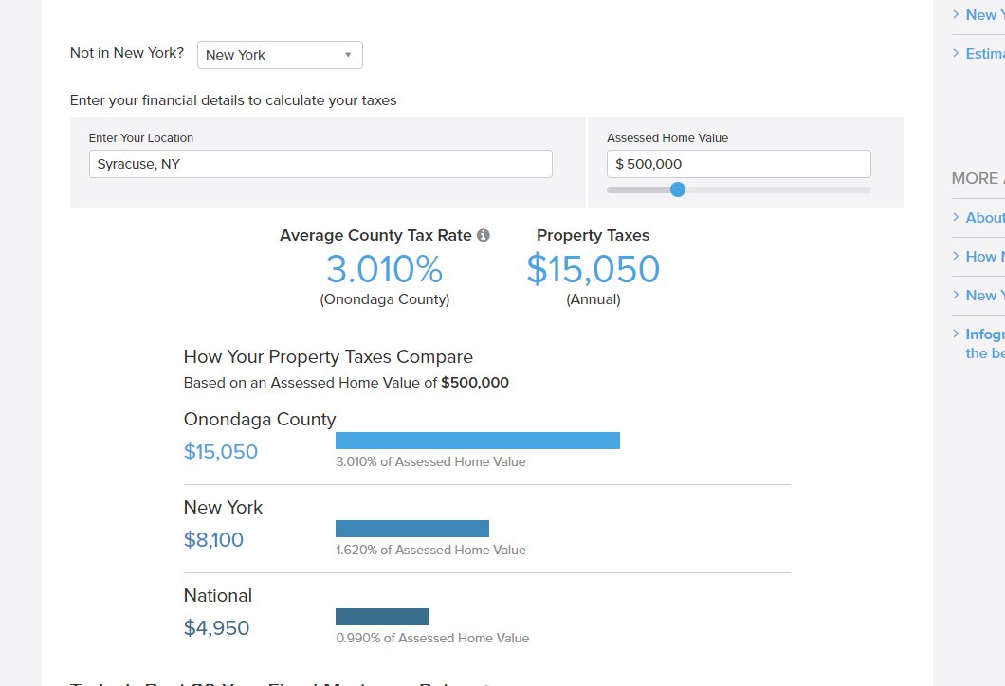This screenshot has height=686, width=1005.
Task: Open the How M... sidebar link
Action: (x=985, y=257)
